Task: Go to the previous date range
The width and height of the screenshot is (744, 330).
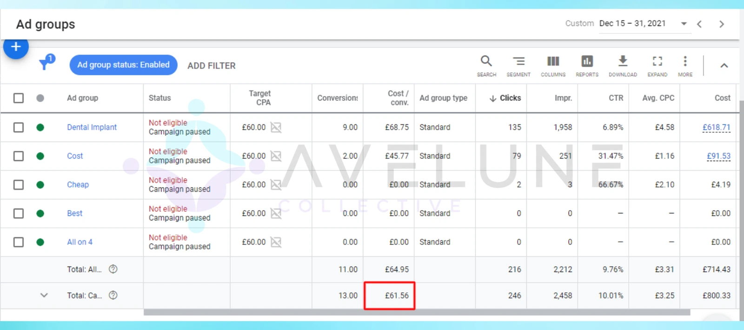Action: [x=699, y=24]
